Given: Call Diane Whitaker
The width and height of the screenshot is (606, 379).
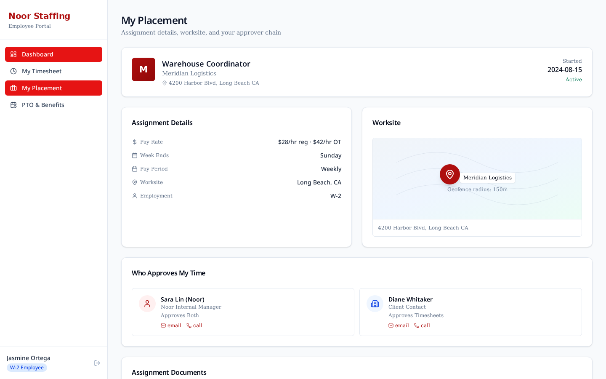Looking at the screenshot, I should pos(422,326).
